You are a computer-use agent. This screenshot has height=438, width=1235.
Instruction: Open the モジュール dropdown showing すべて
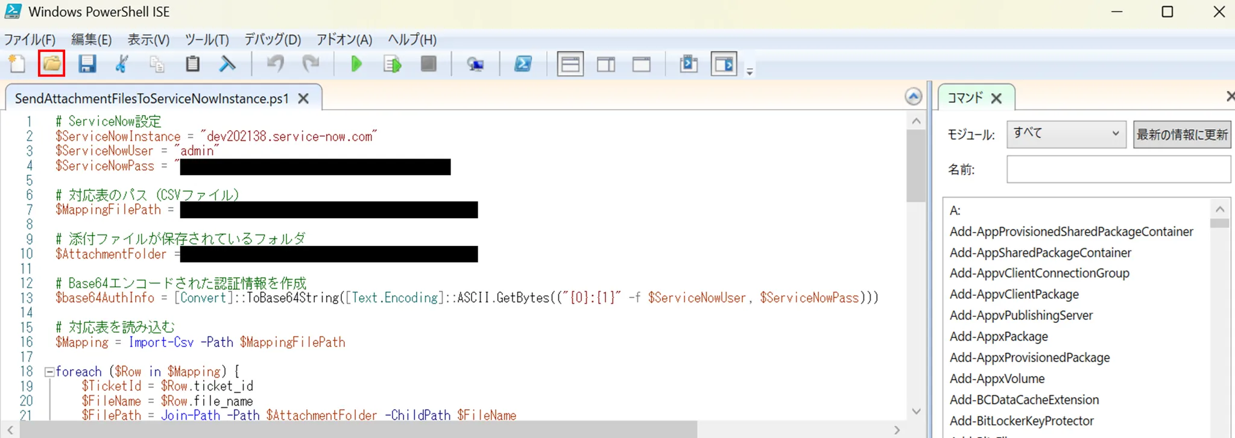coord(1066,134)
